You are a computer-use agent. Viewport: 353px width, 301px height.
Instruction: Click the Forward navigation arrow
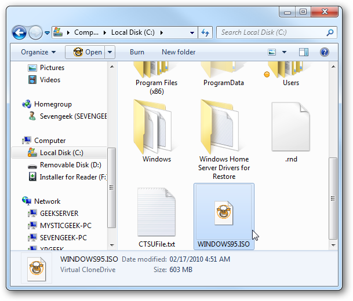tap(35, 33)
